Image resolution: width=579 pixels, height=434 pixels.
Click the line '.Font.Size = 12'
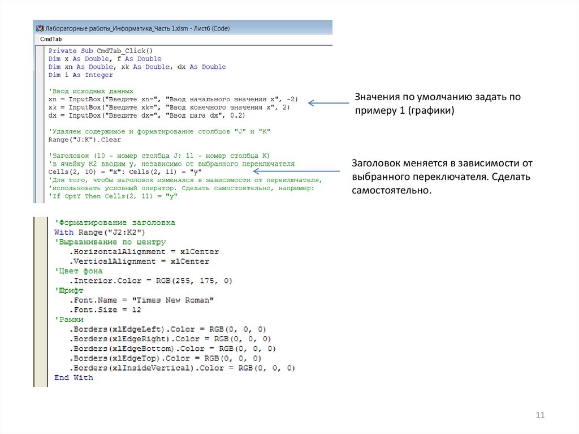point(105,310)
